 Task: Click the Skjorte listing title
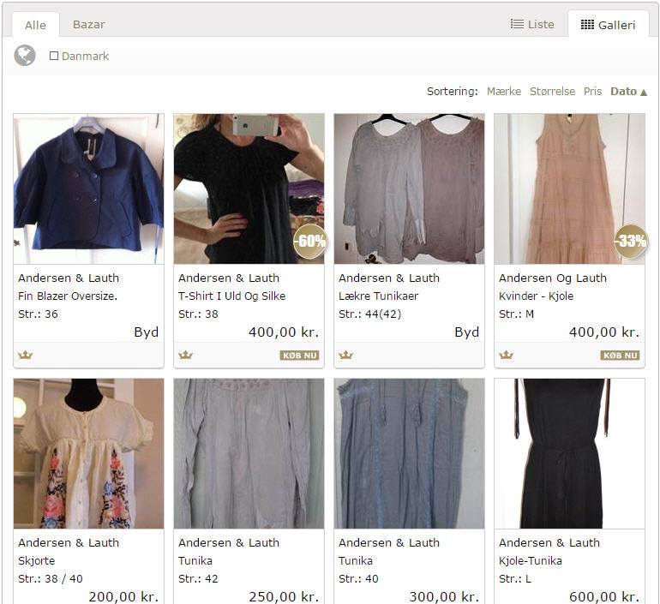(x=37, y=560)
